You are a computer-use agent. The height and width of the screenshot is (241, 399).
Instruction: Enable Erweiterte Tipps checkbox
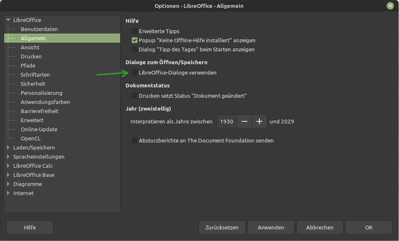[x=135, y=31]
